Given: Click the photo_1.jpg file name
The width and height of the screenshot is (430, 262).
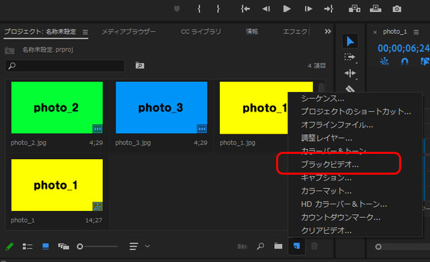Looking at the screenshot, I should (x=237, y=143).
